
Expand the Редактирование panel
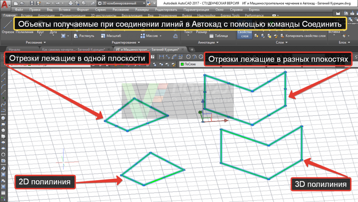pyautogui.click(x=126, y=42)
